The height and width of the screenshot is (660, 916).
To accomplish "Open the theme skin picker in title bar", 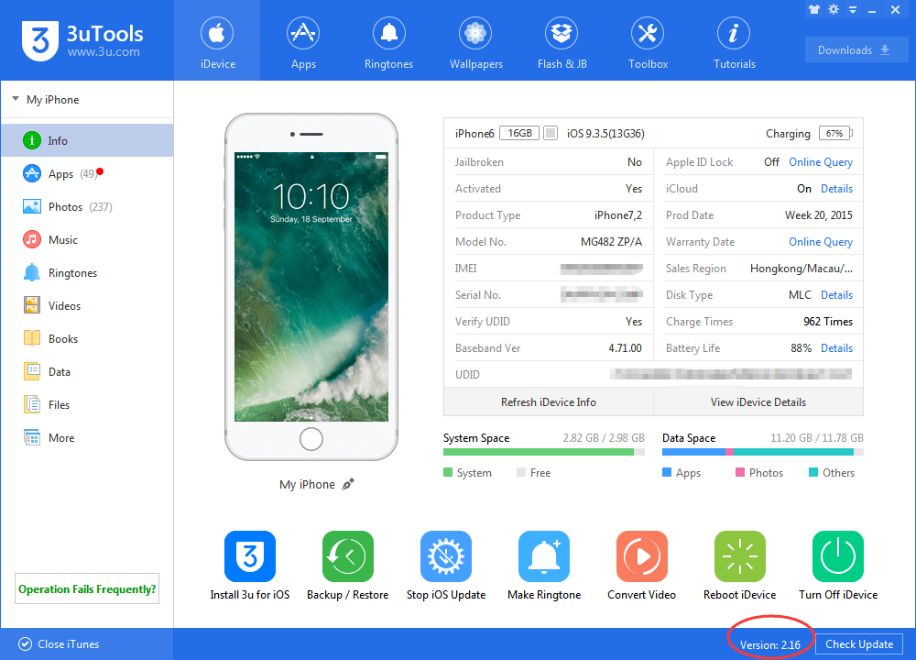I will 813,9.
